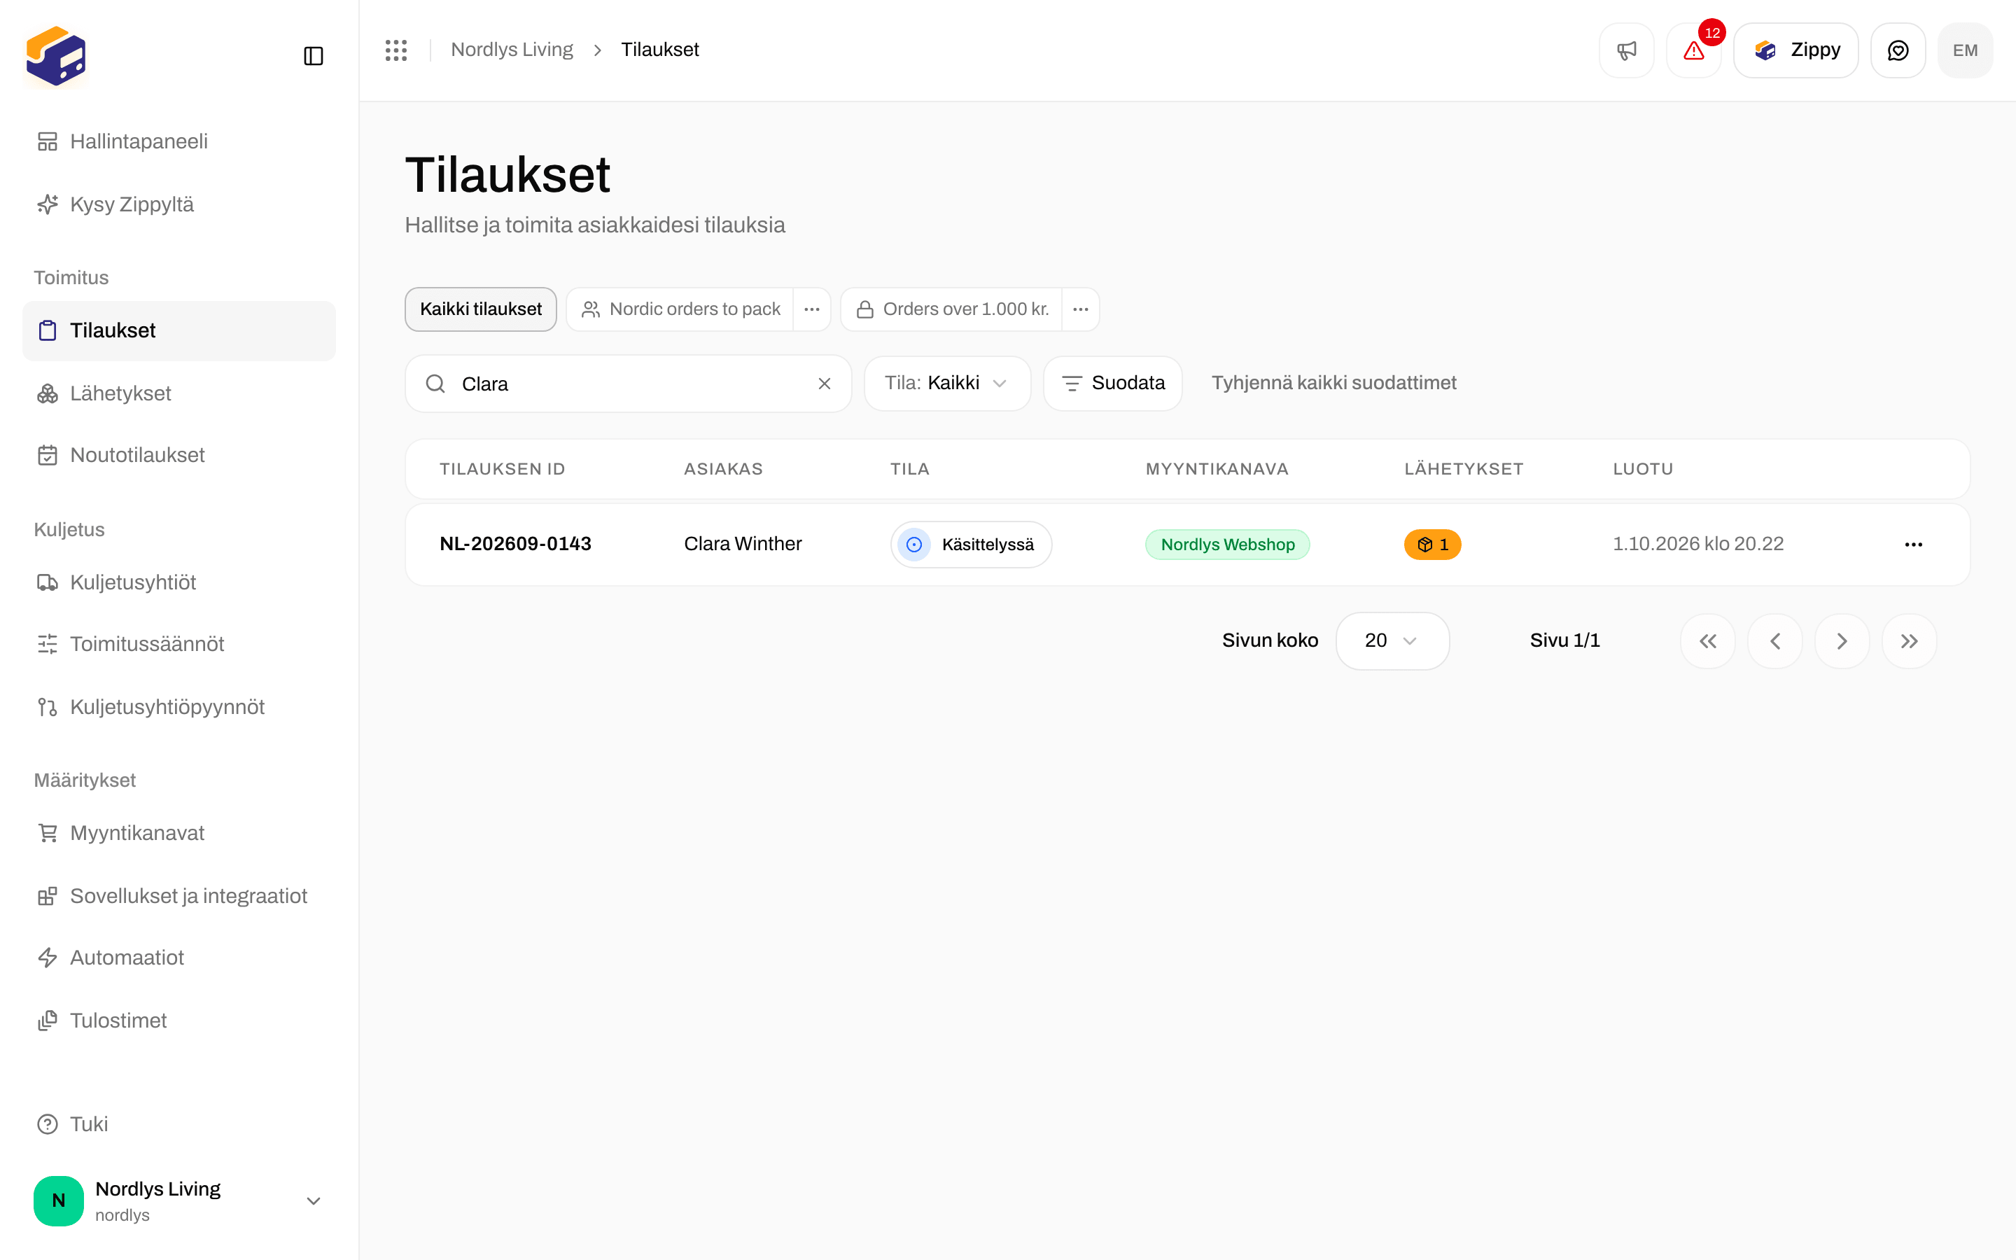Open the Zippy assistant button
Screen dimensions: 2016x1260
coord(1796,50)
